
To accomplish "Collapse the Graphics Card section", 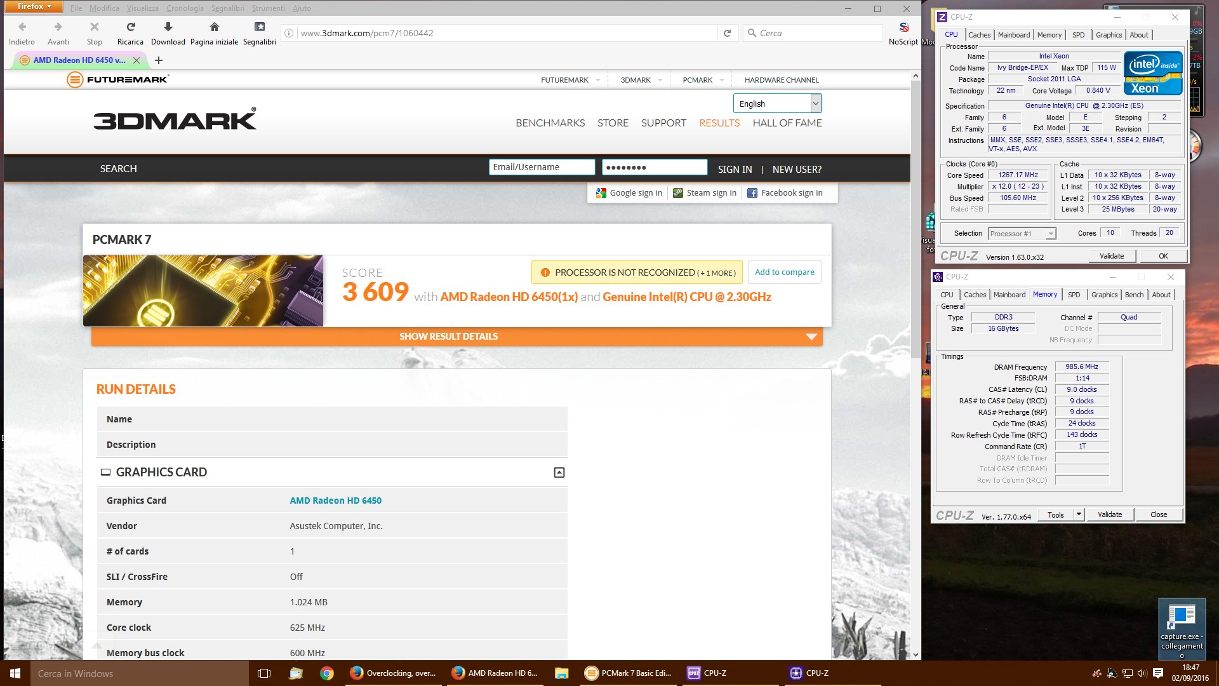I will click(559, 473).
